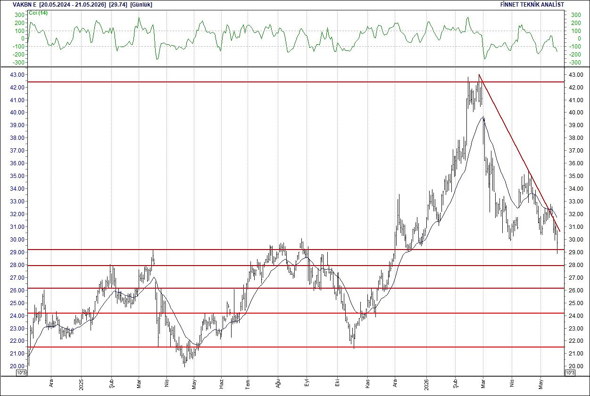The image size is (590, 396).
Task: Click 43.00 on the left price axis
Action: coord(17,75)
